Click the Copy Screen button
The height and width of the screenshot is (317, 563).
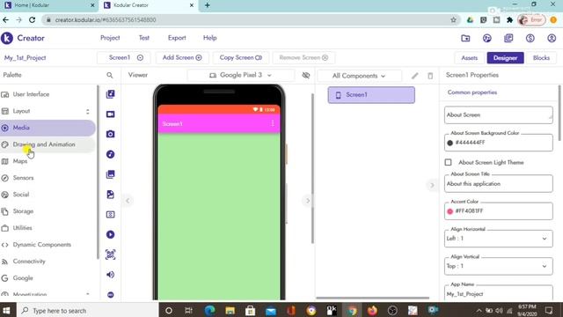[240, 57]
